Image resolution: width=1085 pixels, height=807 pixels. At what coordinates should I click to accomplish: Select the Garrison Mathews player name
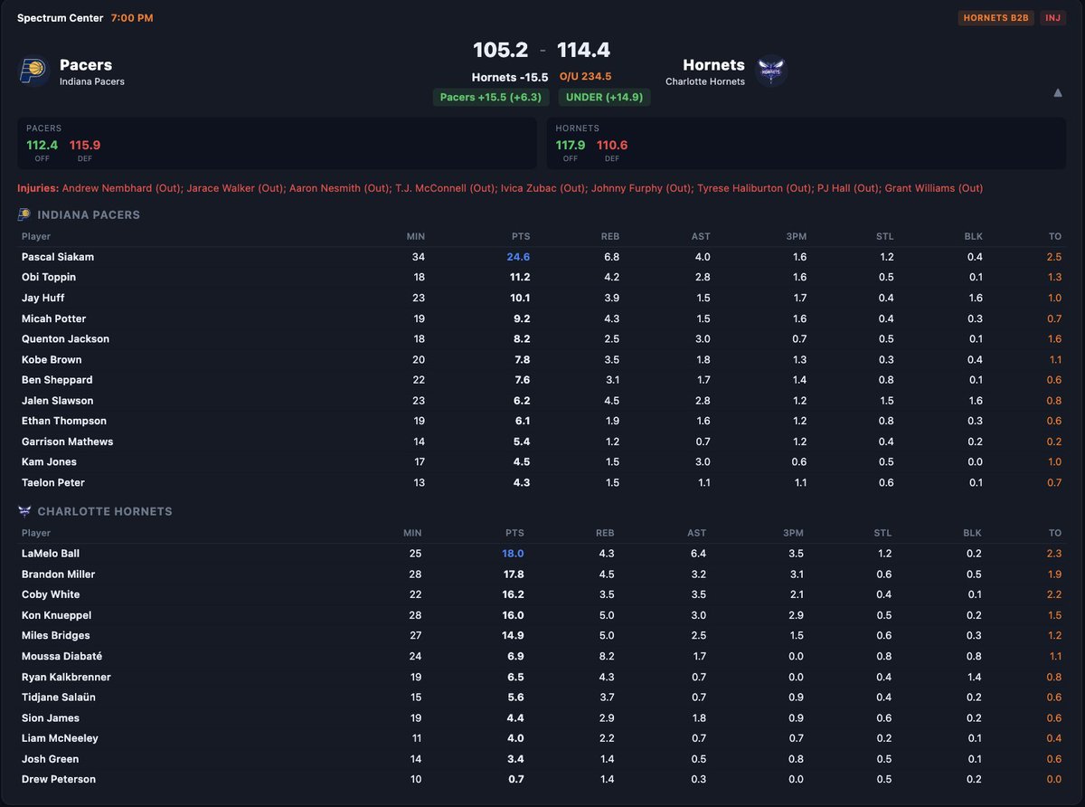[x=67, y=441]
